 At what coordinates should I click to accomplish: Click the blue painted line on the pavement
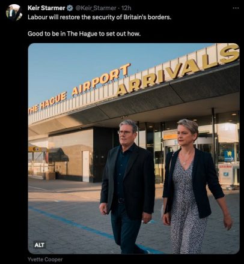tap(76, 225)
